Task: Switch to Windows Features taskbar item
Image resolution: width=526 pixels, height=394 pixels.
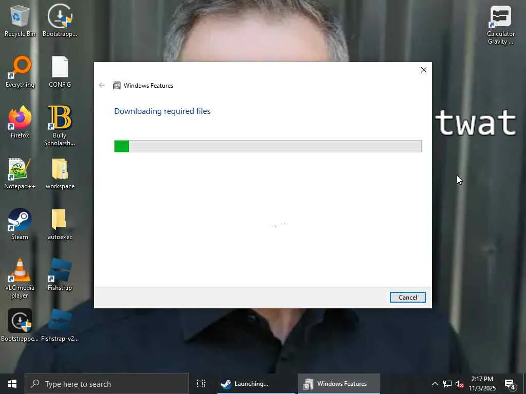Action: 339,384
